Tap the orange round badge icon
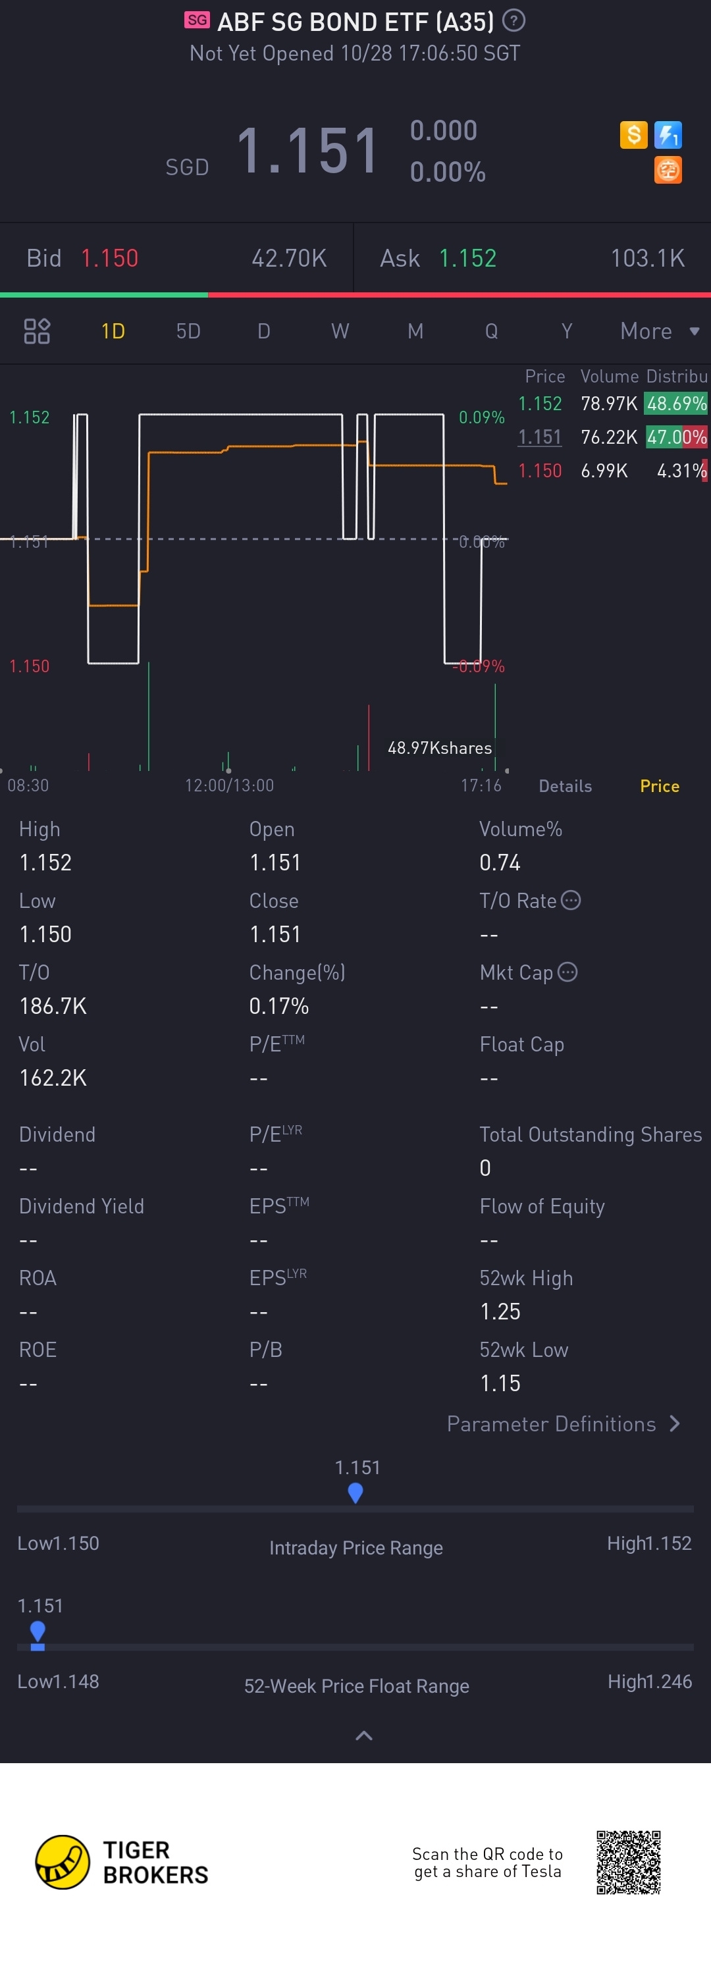The image size is (711, 1962). click(x=668, y=170)
